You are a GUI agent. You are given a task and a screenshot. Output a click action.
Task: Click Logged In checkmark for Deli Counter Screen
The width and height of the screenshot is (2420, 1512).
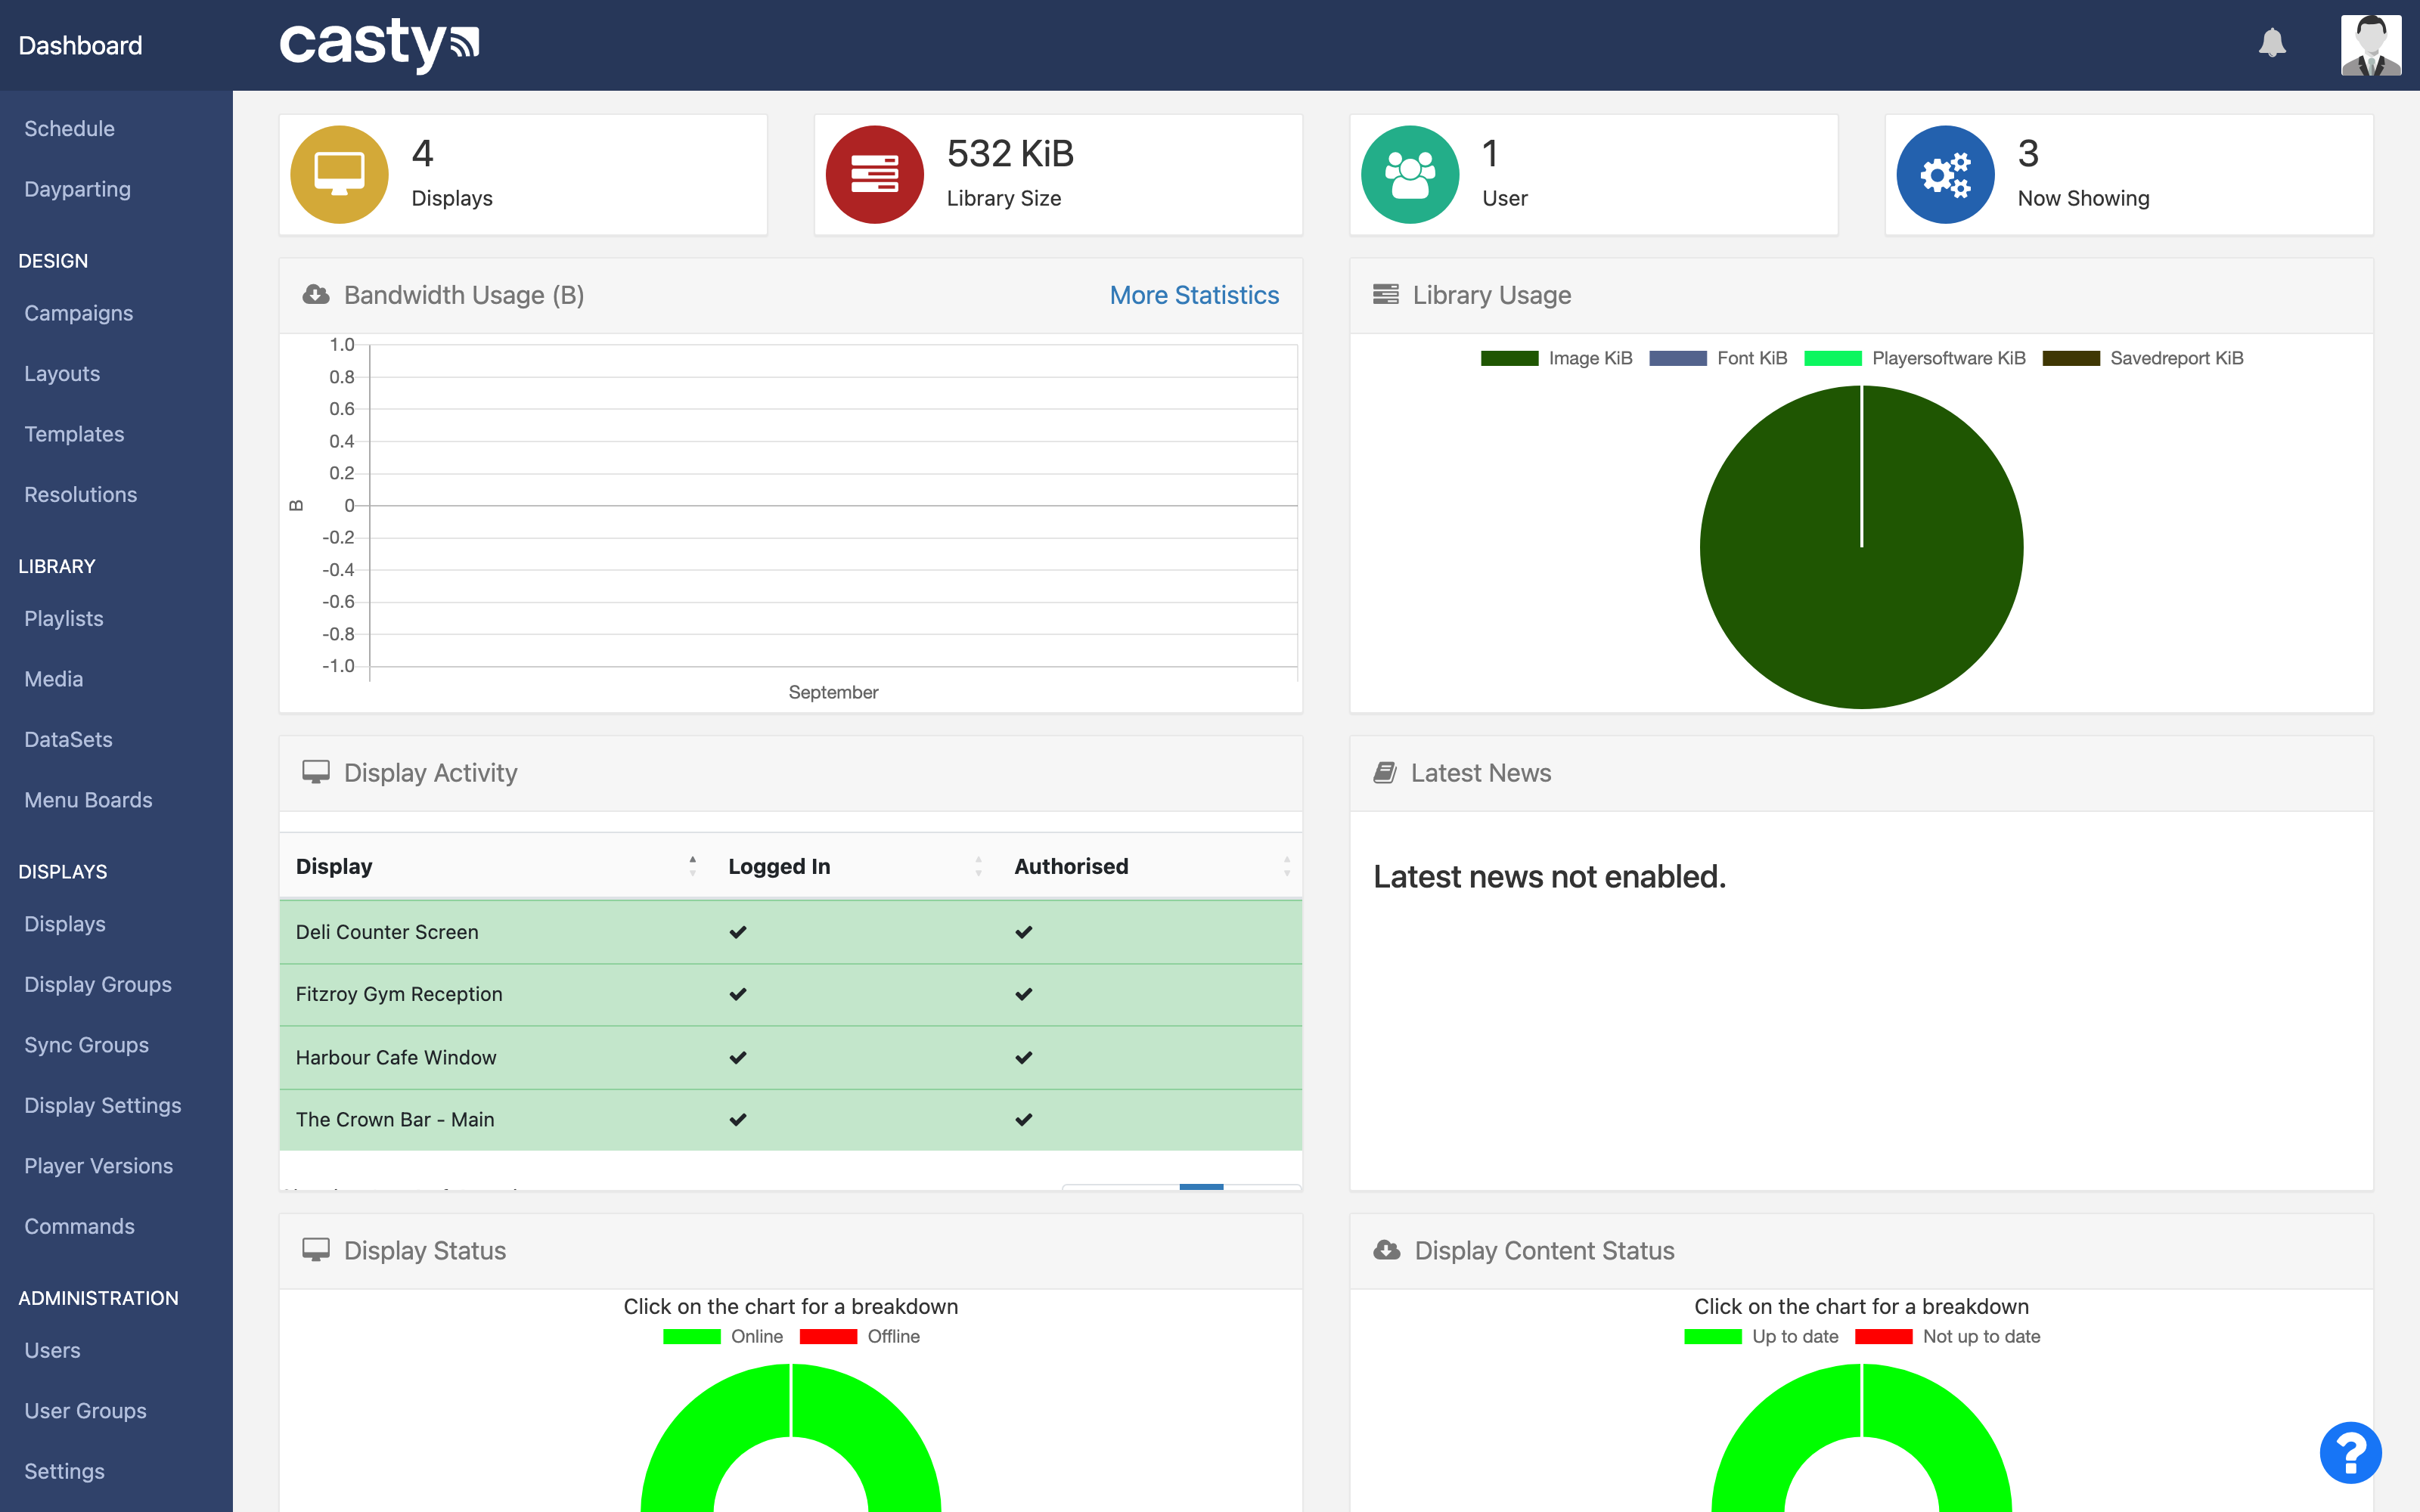[738, 932]
